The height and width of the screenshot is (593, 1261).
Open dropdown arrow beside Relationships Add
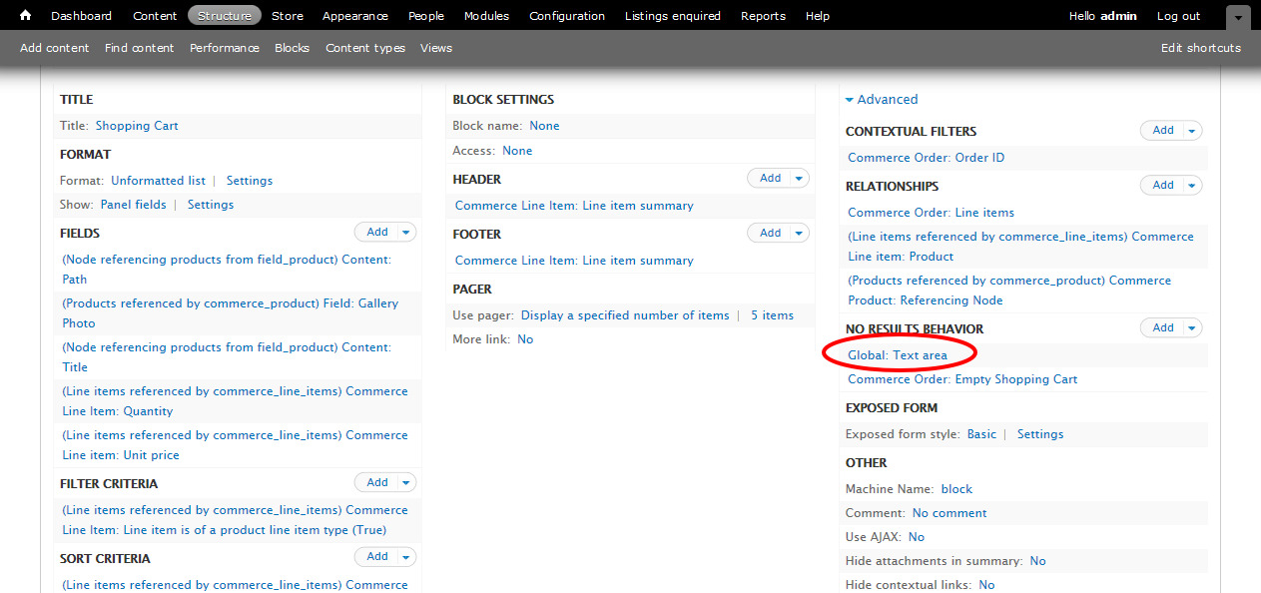point(1192,185)
